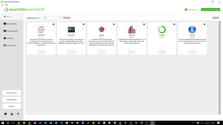
Task: Click the scrollbar down arrow
Action: [x=220, y=113]
